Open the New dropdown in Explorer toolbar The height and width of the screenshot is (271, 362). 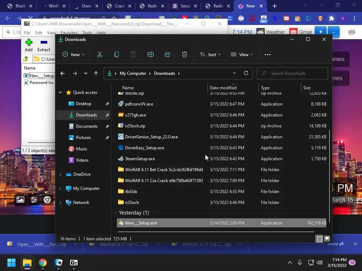pyautogui.click(x=74, y=55)
